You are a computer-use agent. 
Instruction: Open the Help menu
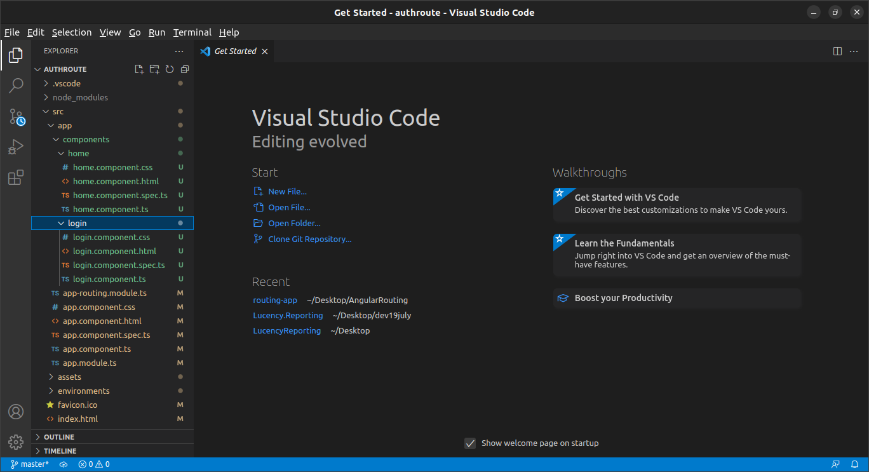229,32
